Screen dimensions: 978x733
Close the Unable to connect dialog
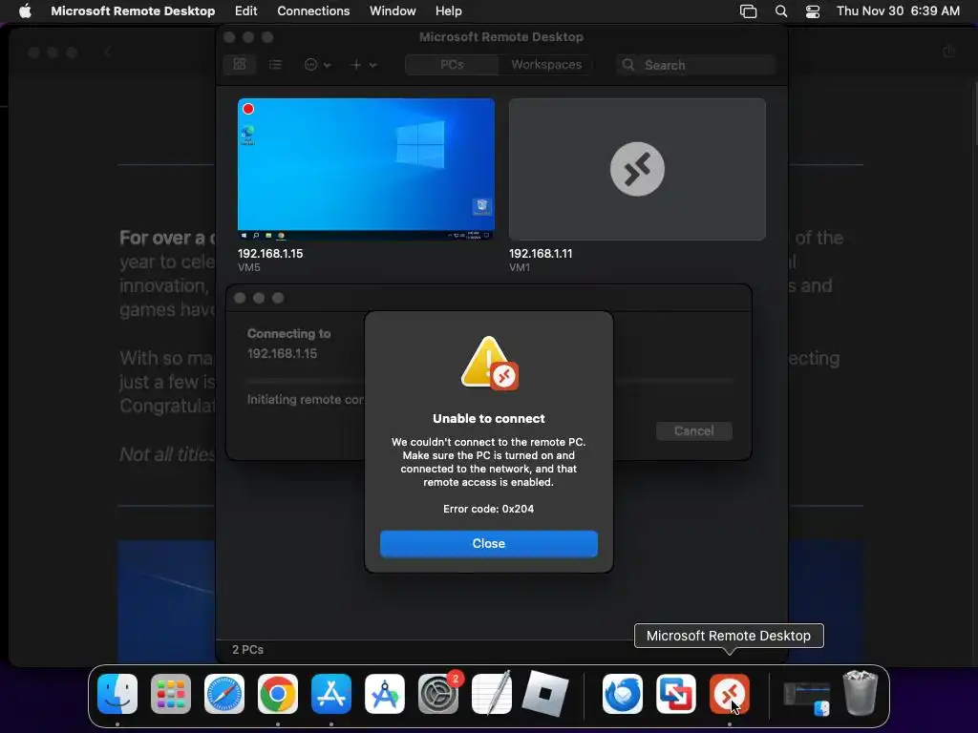tap(488, 543)
